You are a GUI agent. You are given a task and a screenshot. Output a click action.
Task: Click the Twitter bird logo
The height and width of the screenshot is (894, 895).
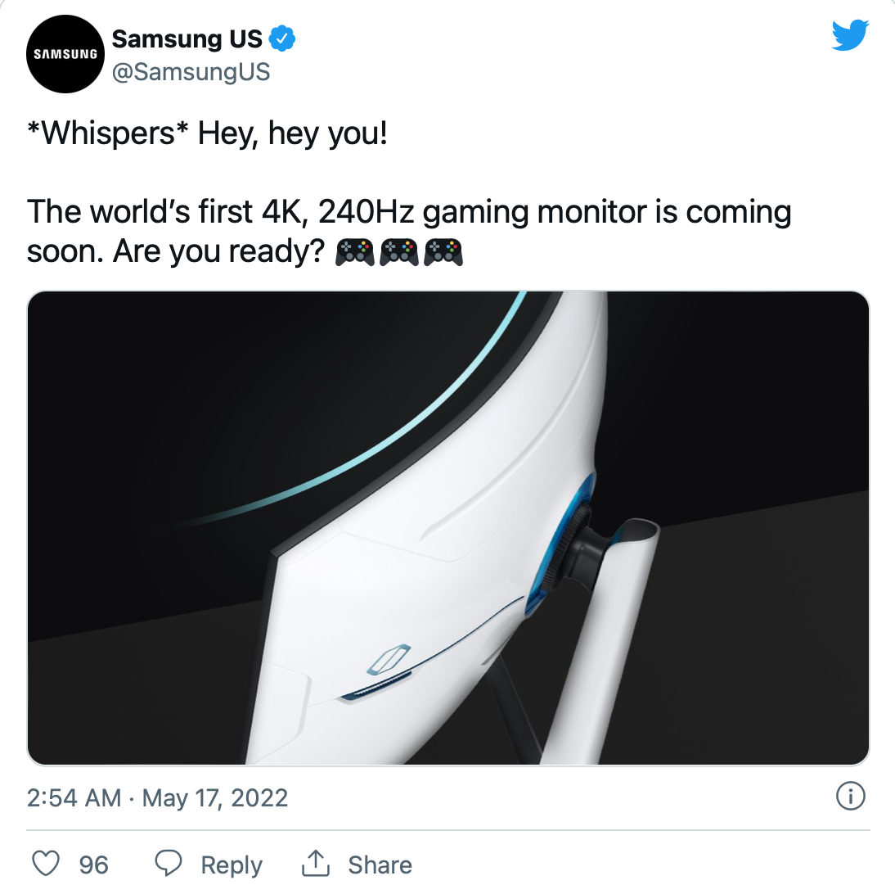point(850,35)
